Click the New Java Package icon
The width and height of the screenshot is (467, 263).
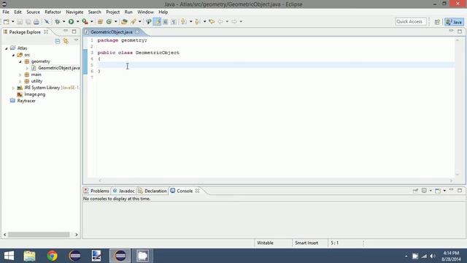[x=101, y=21]
